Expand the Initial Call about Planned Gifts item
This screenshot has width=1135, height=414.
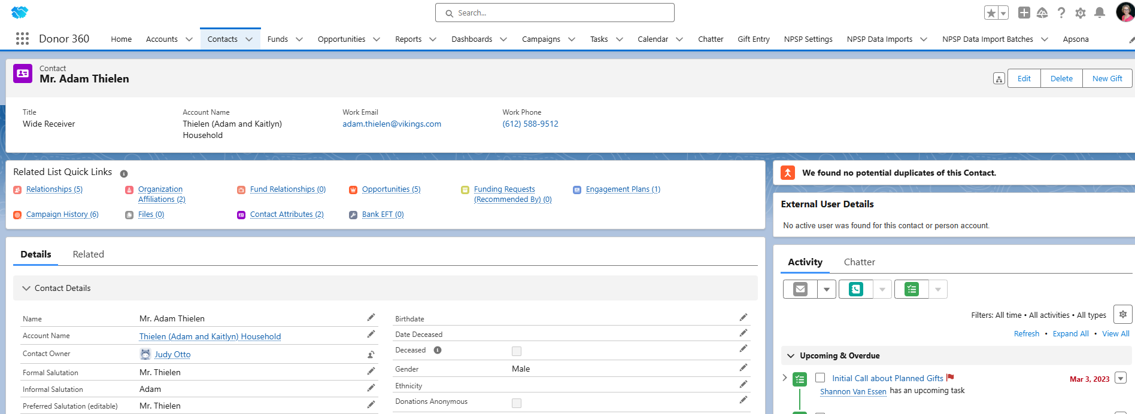pos(785,378)
